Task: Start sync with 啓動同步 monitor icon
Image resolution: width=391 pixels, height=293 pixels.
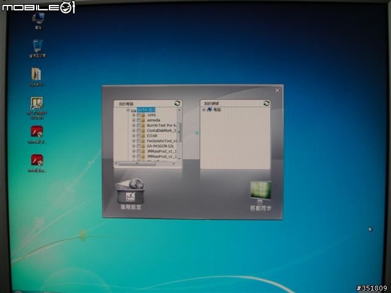Action: point(261,192)
